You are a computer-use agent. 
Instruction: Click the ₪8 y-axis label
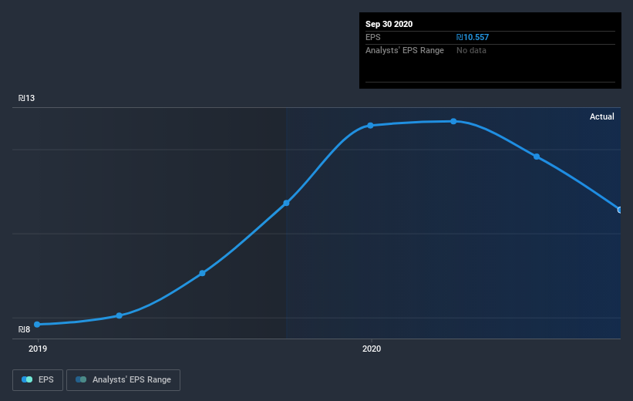24,329
